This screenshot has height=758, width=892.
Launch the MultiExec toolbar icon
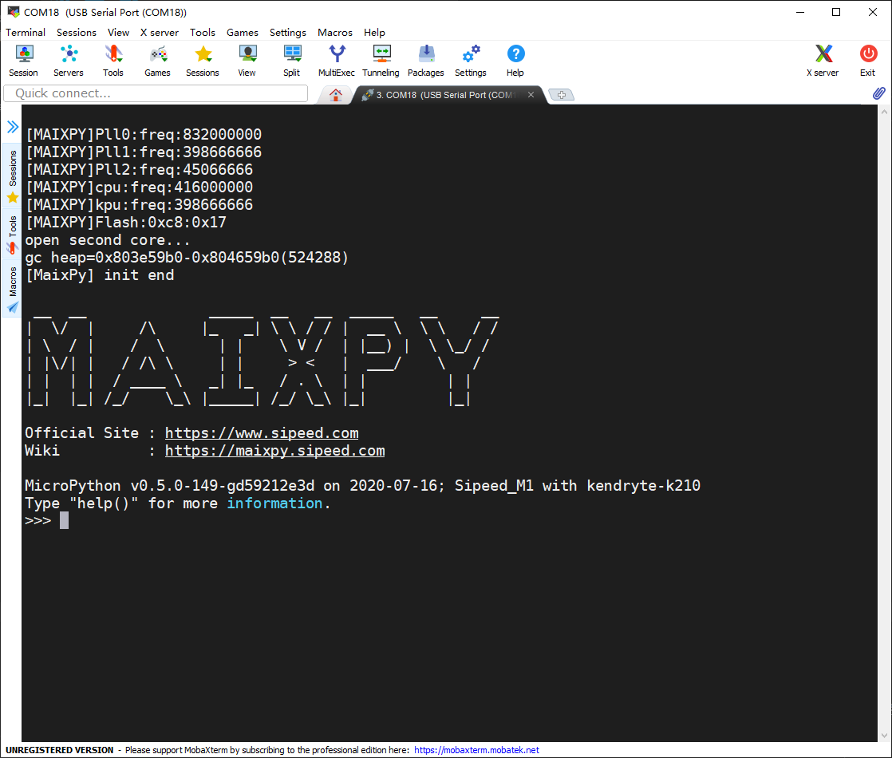click(x=337, y=61)
